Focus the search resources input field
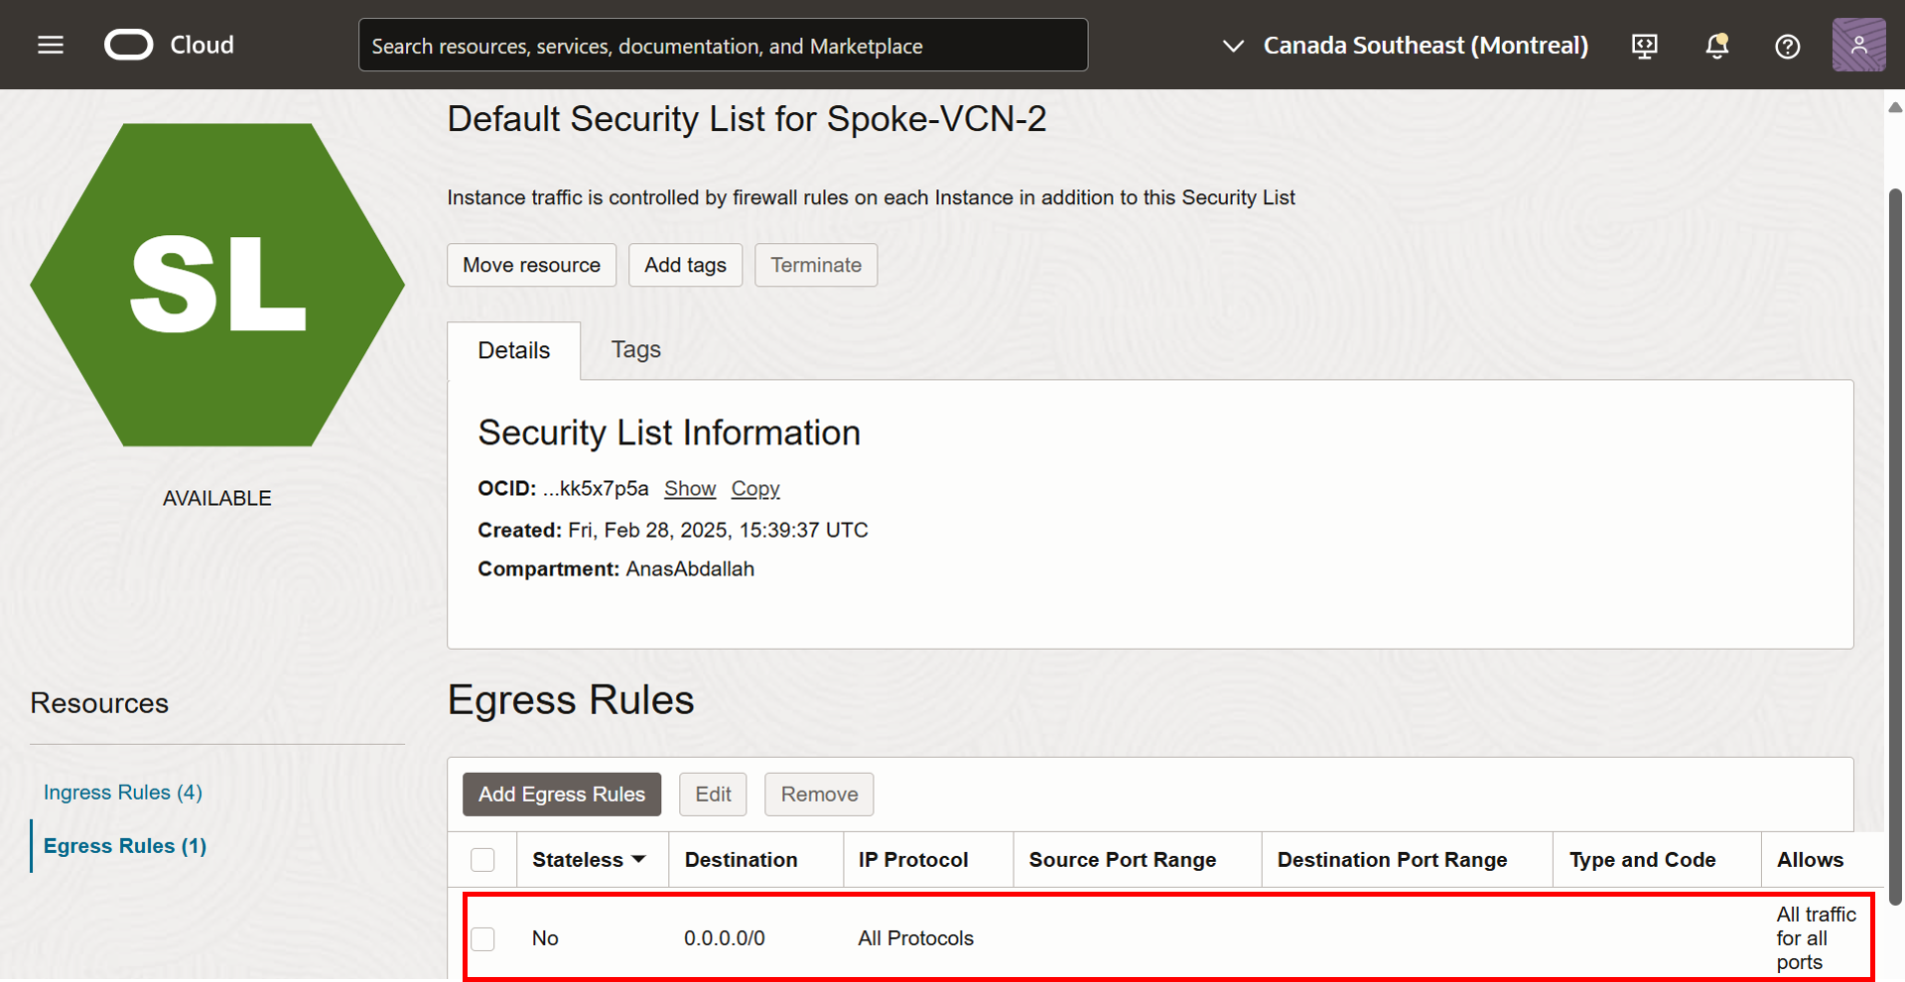Image resolution: width=1905 pixels, height=982 pixels. [x=723, y=46]
